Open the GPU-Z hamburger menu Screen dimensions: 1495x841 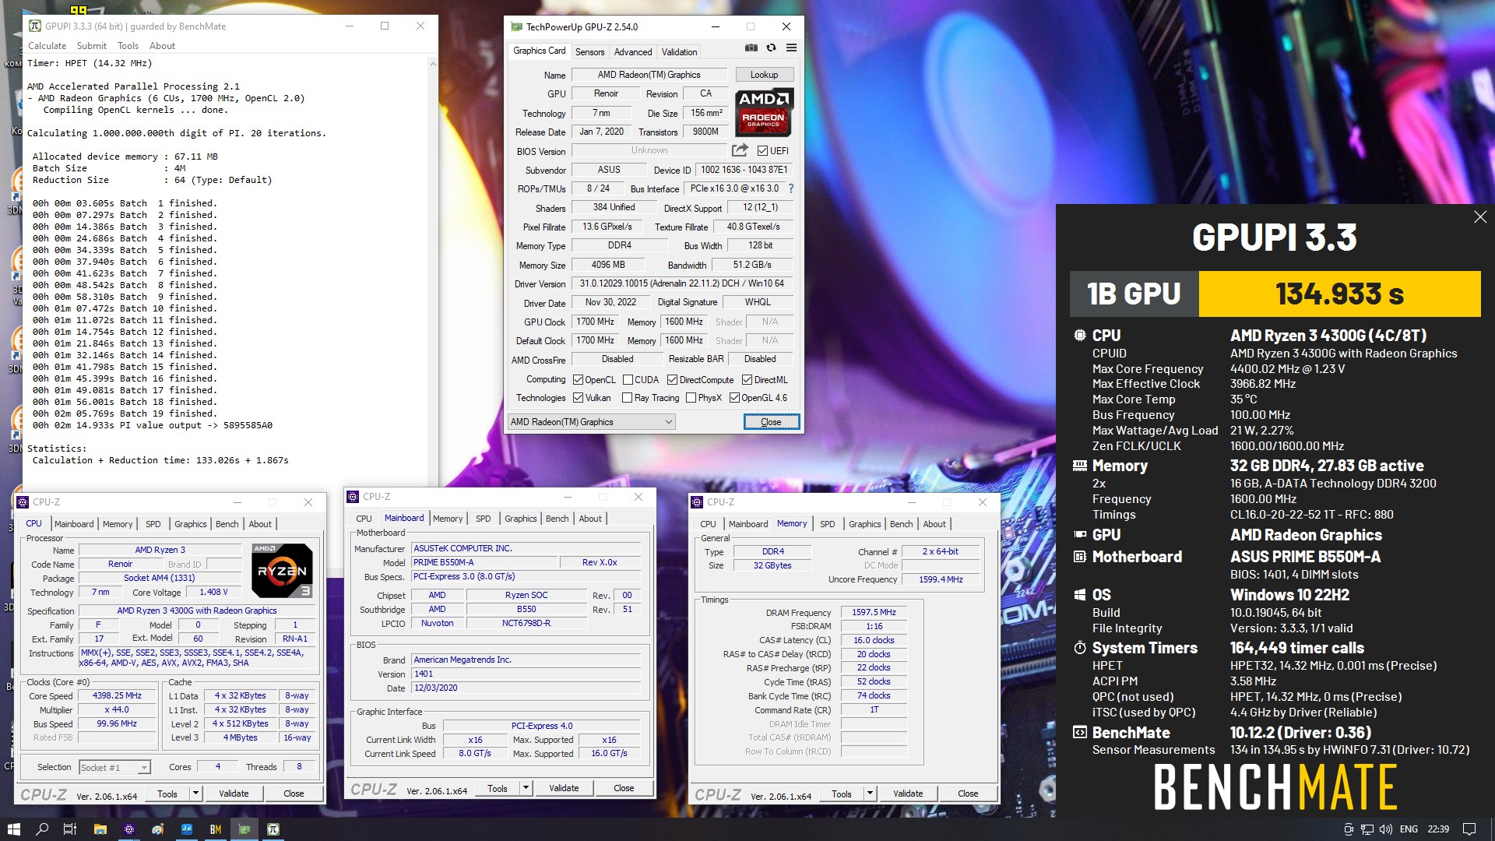coord(791,48)
